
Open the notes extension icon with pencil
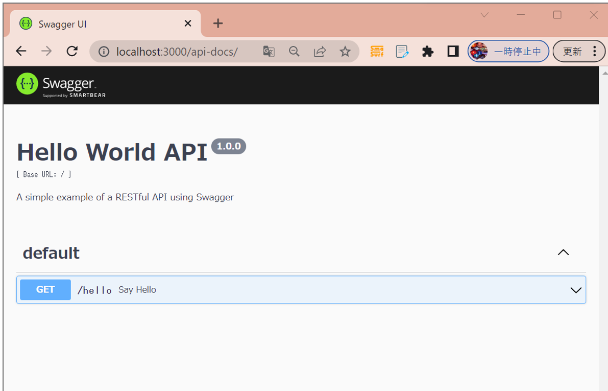click(x=402, y=51)
